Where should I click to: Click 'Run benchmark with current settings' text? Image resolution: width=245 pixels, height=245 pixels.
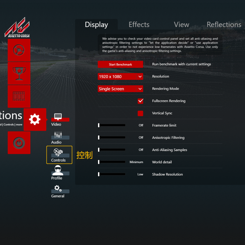coord(181,64)
